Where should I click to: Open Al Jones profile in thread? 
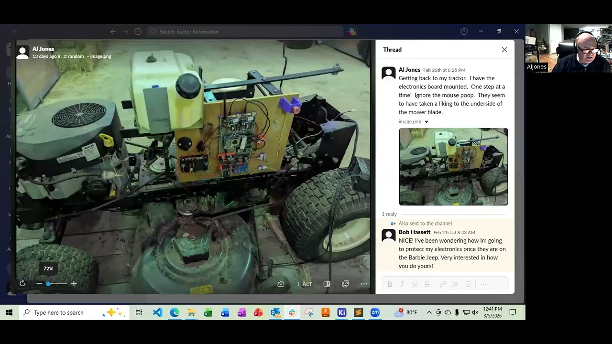coord(409,70)
